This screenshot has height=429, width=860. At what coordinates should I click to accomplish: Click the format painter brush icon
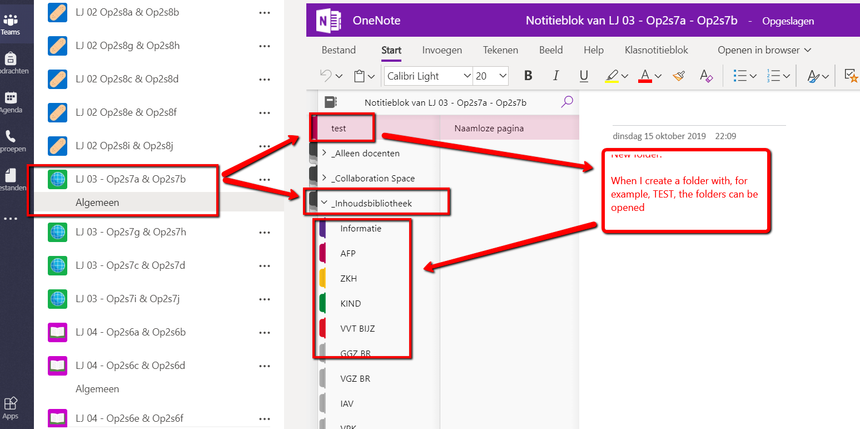point(678,76)
